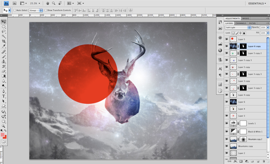Select the Lasso tool
Image resolution: width=270 pixels, height=164 pixels.
[x=4, y=31]
